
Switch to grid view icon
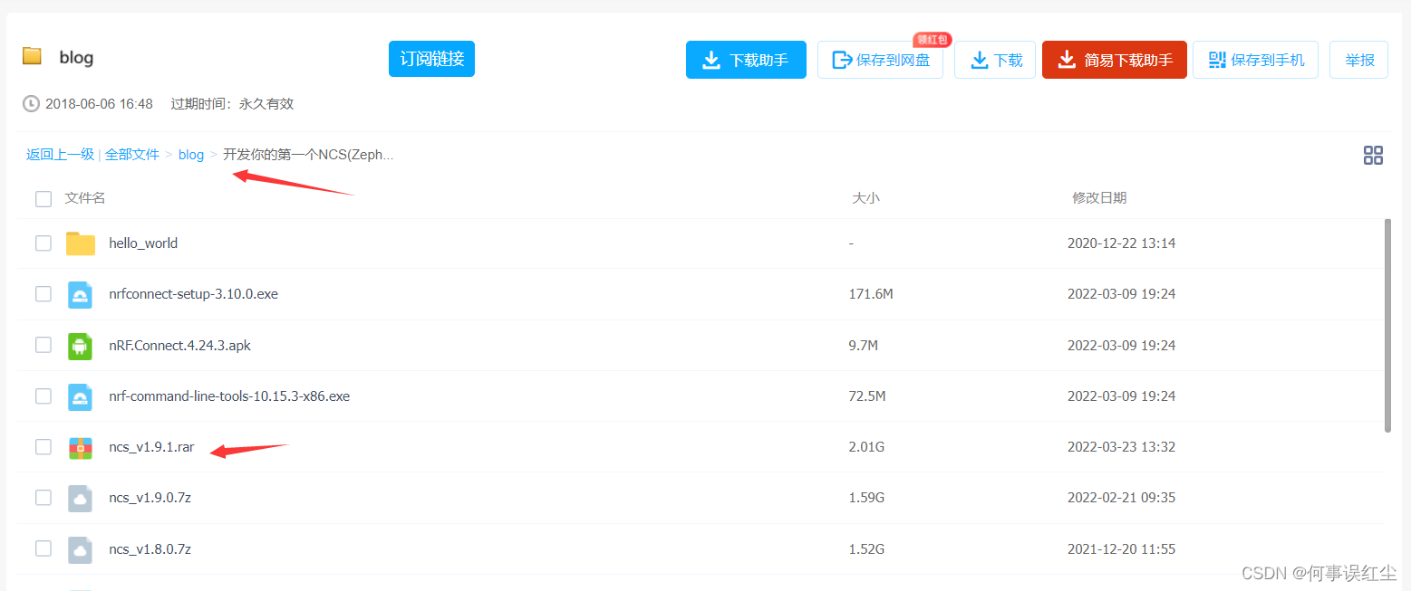click(x=1373, y=155)
